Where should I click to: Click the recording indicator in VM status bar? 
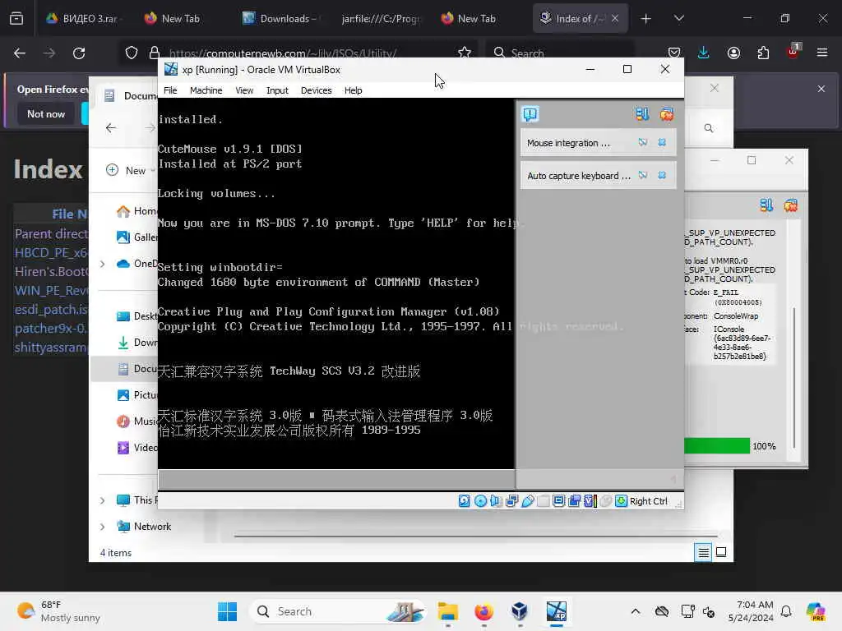[x=575, y=500]
